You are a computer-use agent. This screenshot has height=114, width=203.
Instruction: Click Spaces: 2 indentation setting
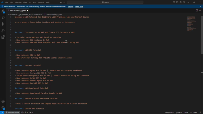(x=179, y=113)
